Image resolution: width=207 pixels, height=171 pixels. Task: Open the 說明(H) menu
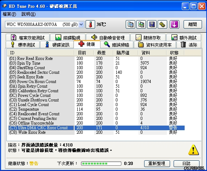(x=28, y=14)
